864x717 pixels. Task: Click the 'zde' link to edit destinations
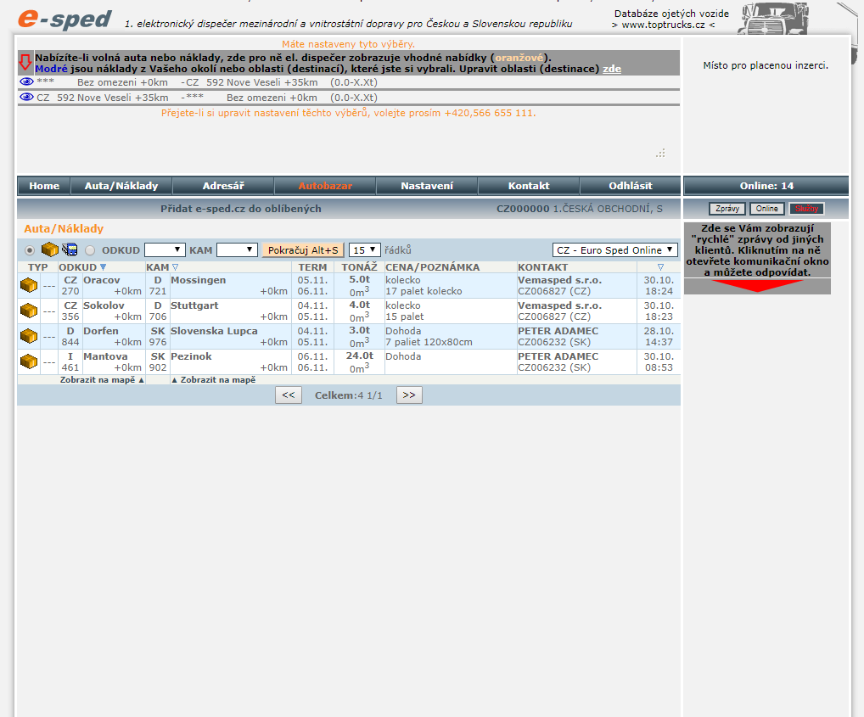tap(612, 69)
